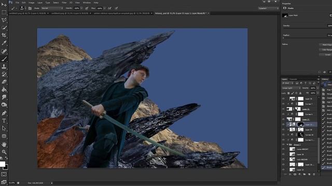The height and width of the screenshot is (186, 332).
Task: Click the zoom percentage field in status bar
Action: (11, 183)
